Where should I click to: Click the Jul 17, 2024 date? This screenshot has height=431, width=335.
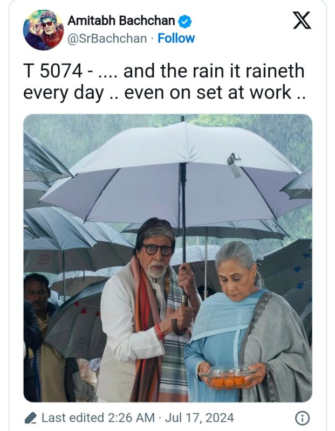click(199, 418)
